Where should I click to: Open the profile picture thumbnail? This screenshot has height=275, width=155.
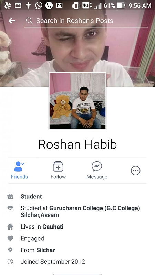coord(77,101)
